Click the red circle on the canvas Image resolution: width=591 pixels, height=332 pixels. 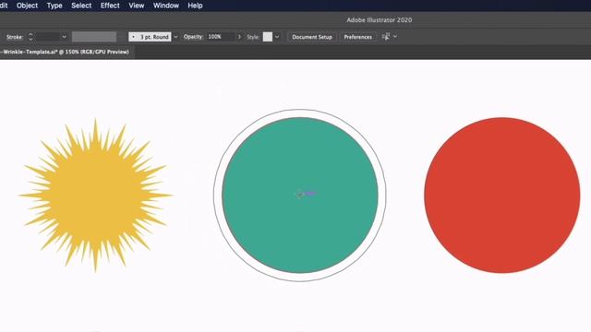[x=502, y=196]
